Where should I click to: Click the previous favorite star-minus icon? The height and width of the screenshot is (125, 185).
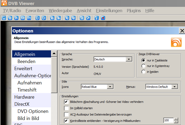pos(52,18)
